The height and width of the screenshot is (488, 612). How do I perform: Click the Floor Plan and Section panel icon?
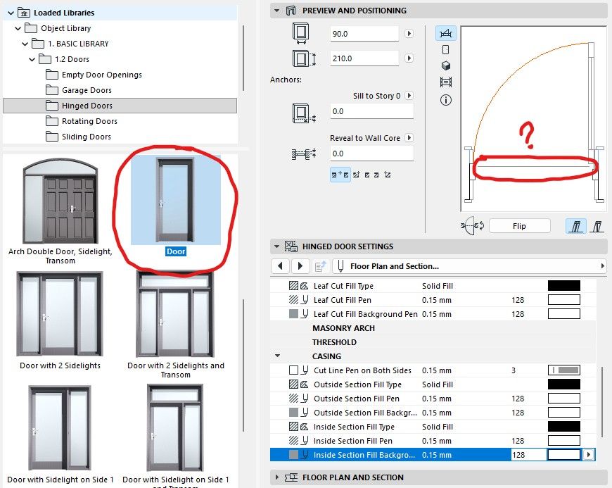click(x=291, y=477)
